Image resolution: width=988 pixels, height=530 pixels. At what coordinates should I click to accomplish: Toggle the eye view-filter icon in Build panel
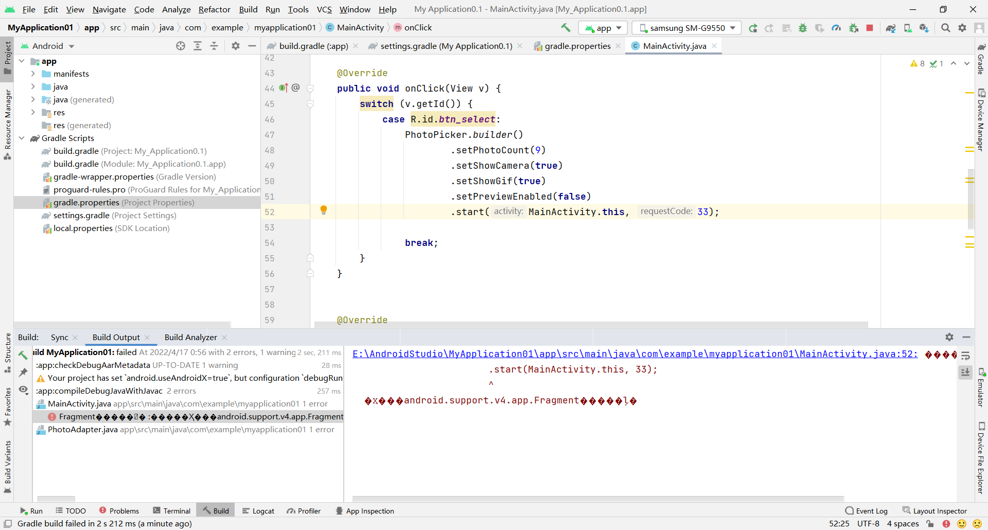(x=23, y=390)
